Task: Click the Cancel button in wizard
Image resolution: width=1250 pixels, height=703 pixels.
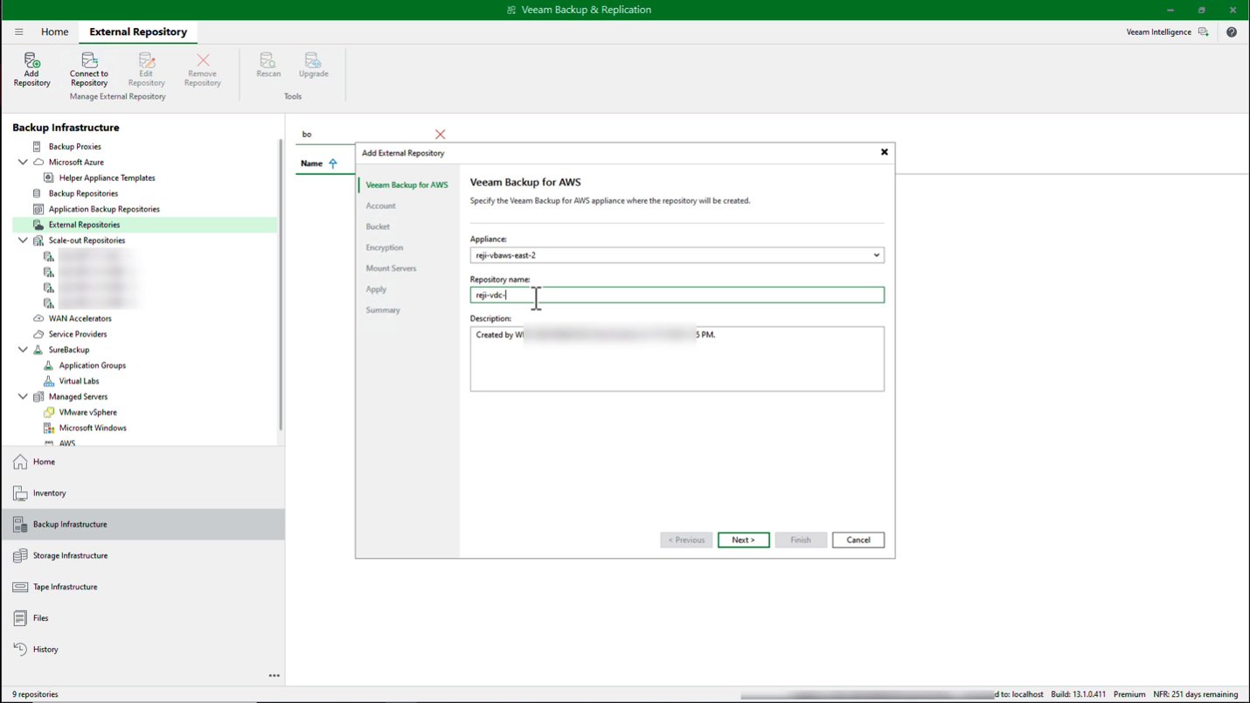Action: pos(858,539)
